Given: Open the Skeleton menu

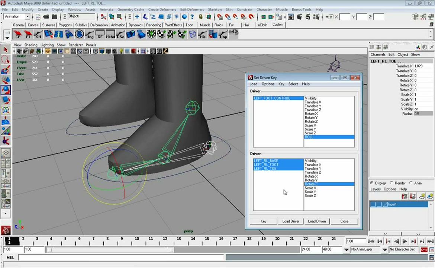Looking at the screenshot, I should tap(215, 9).
